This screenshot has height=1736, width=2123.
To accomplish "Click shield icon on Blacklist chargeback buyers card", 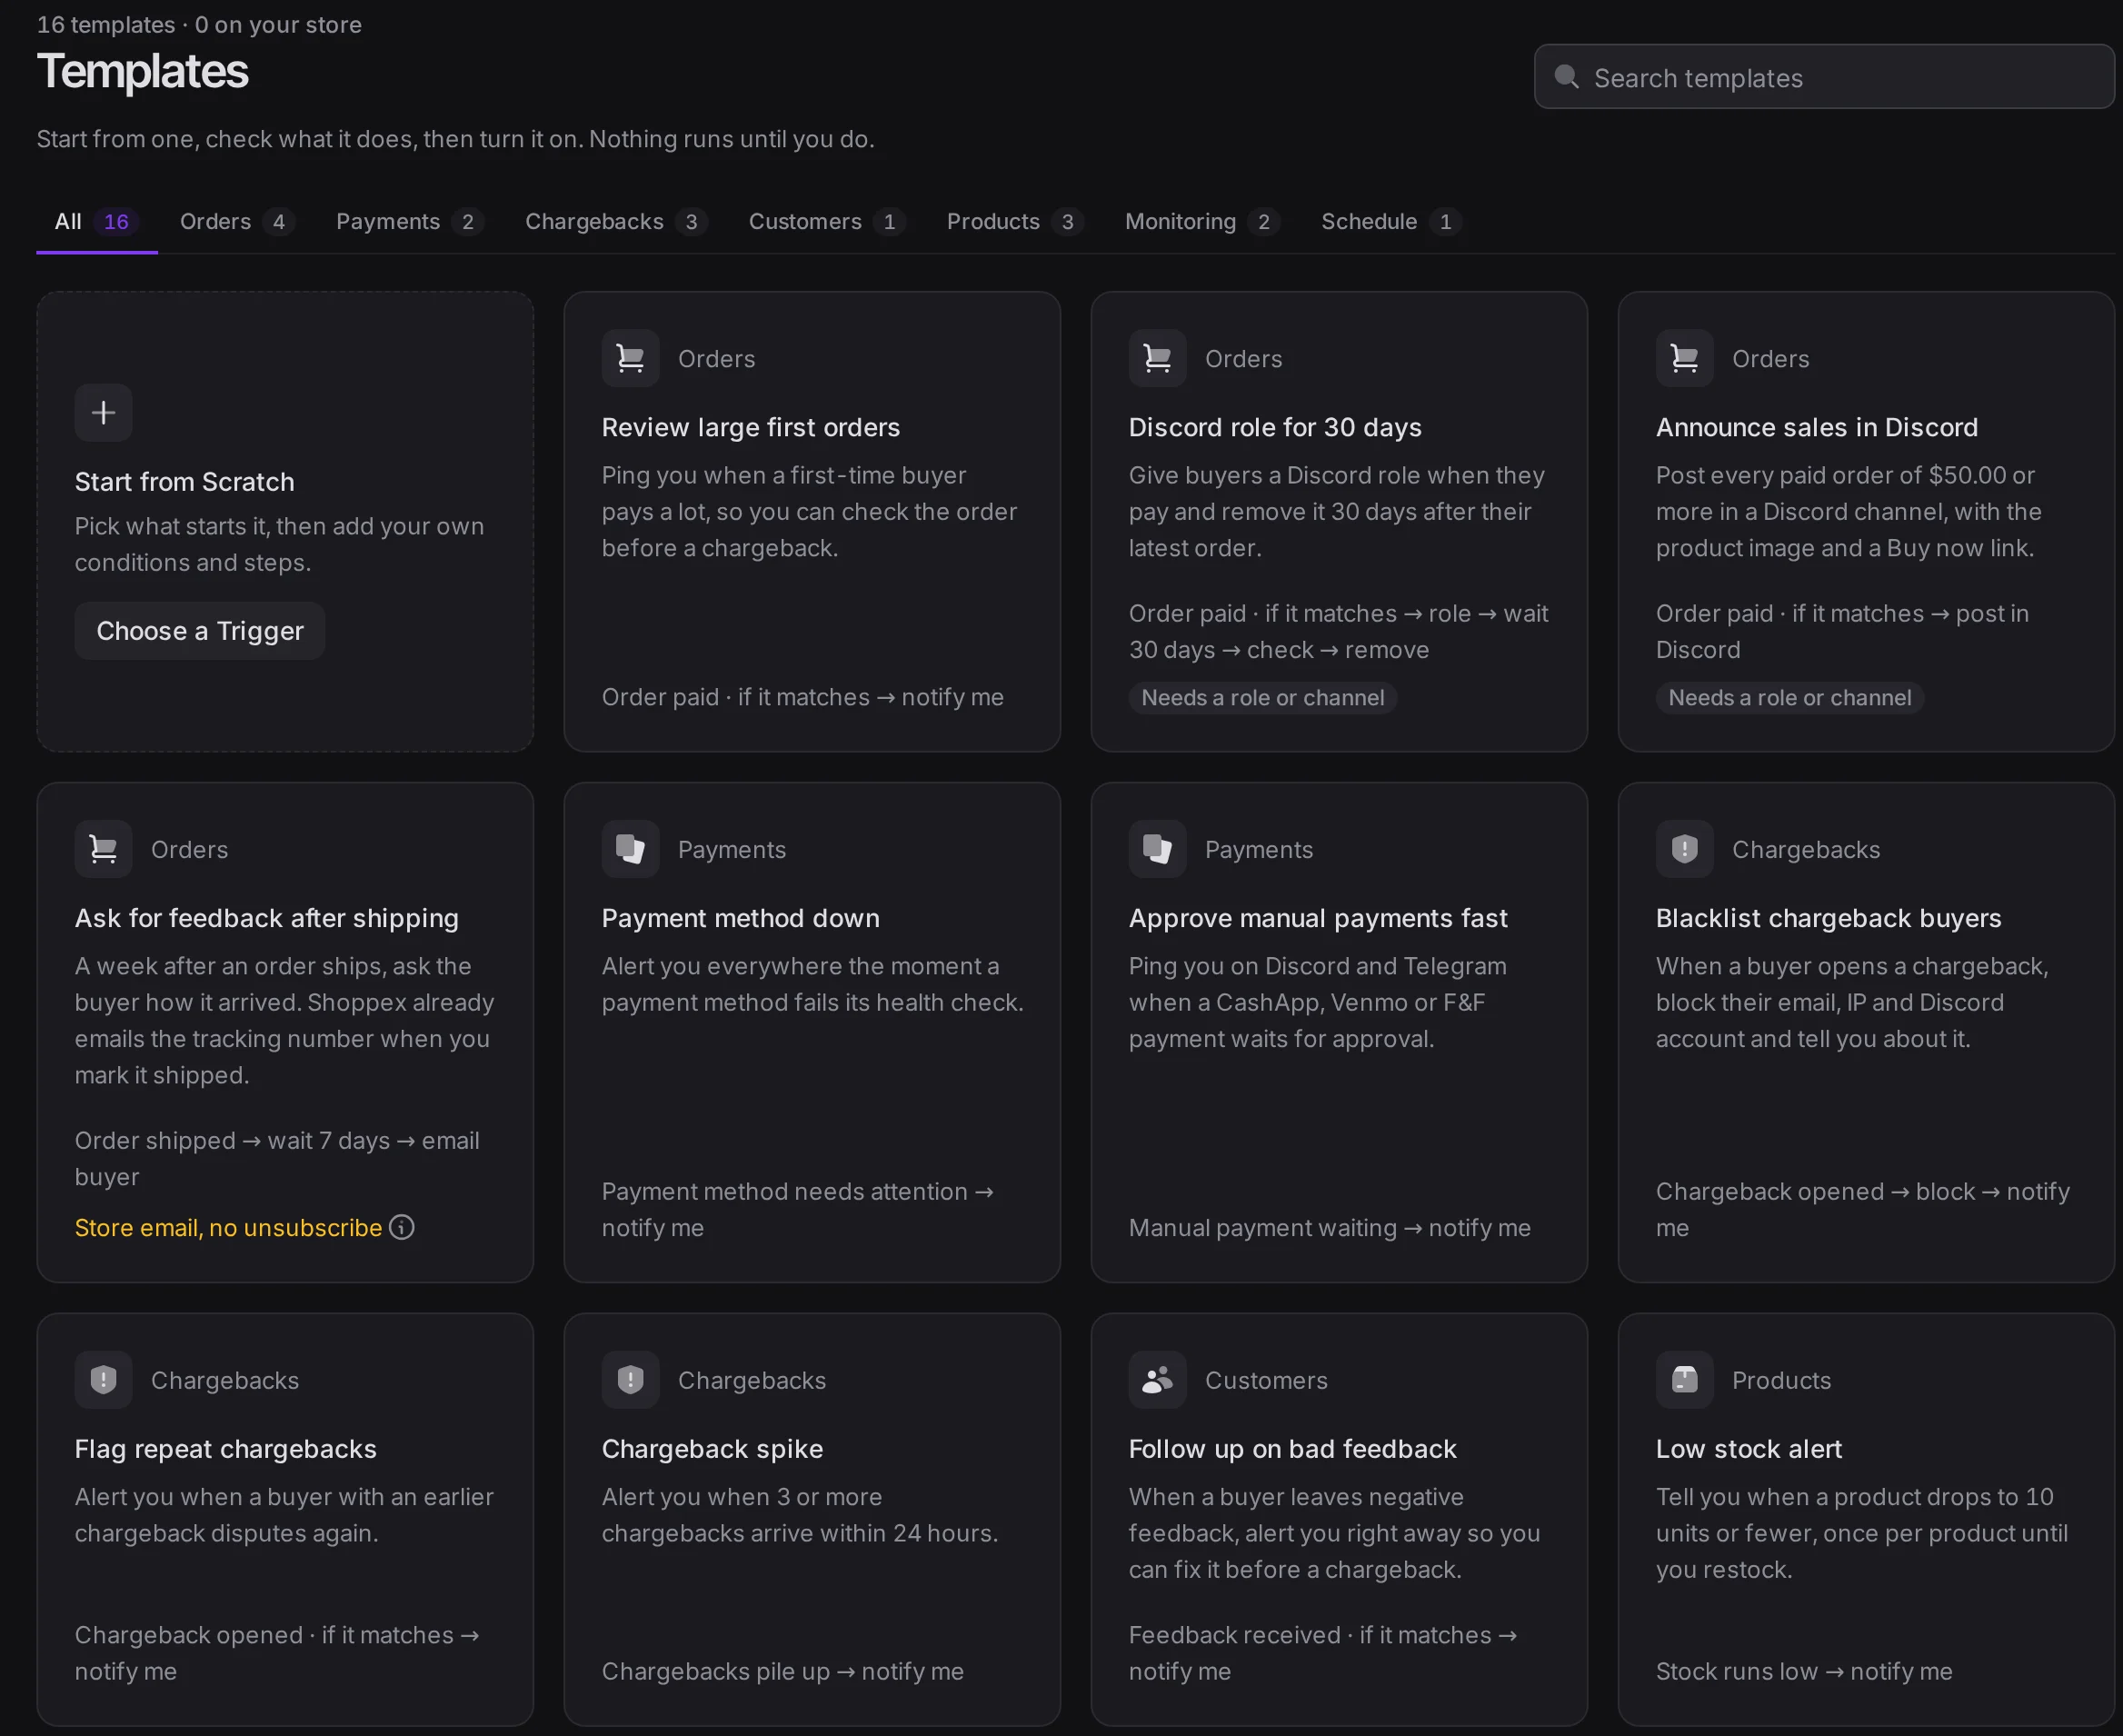I will pyautogui.click(x=1684, y=849).
